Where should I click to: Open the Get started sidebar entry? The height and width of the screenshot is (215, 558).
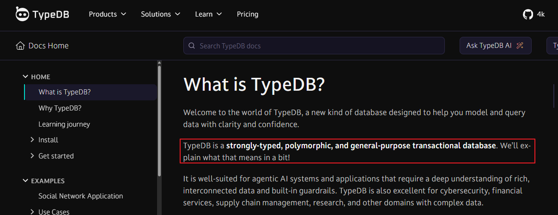click(x=56, y=156)
